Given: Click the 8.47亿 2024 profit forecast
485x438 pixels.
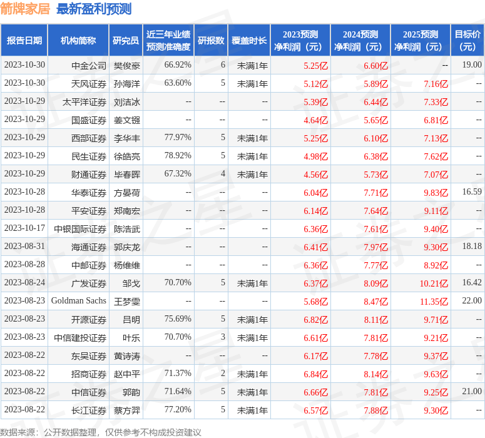Looking at the screenshot, I should click(376, 302).
